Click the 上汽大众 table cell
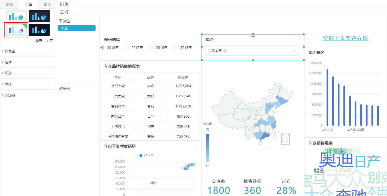Screen dimensions: 387x196 pos(118,86)
